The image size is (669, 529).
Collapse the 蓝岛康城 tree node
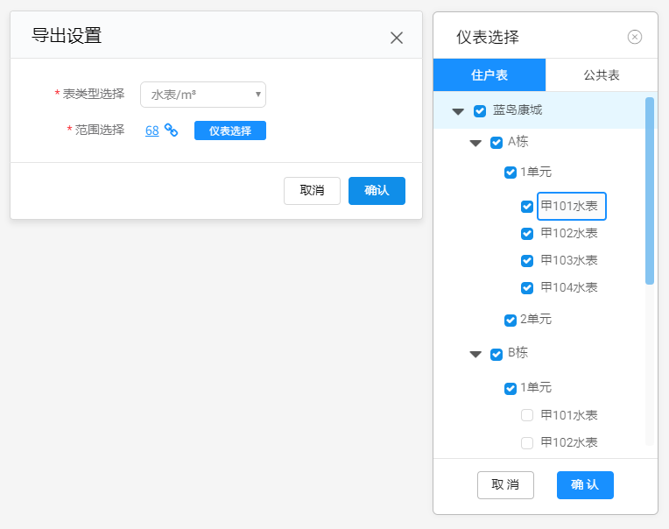(x=458, y=111)
